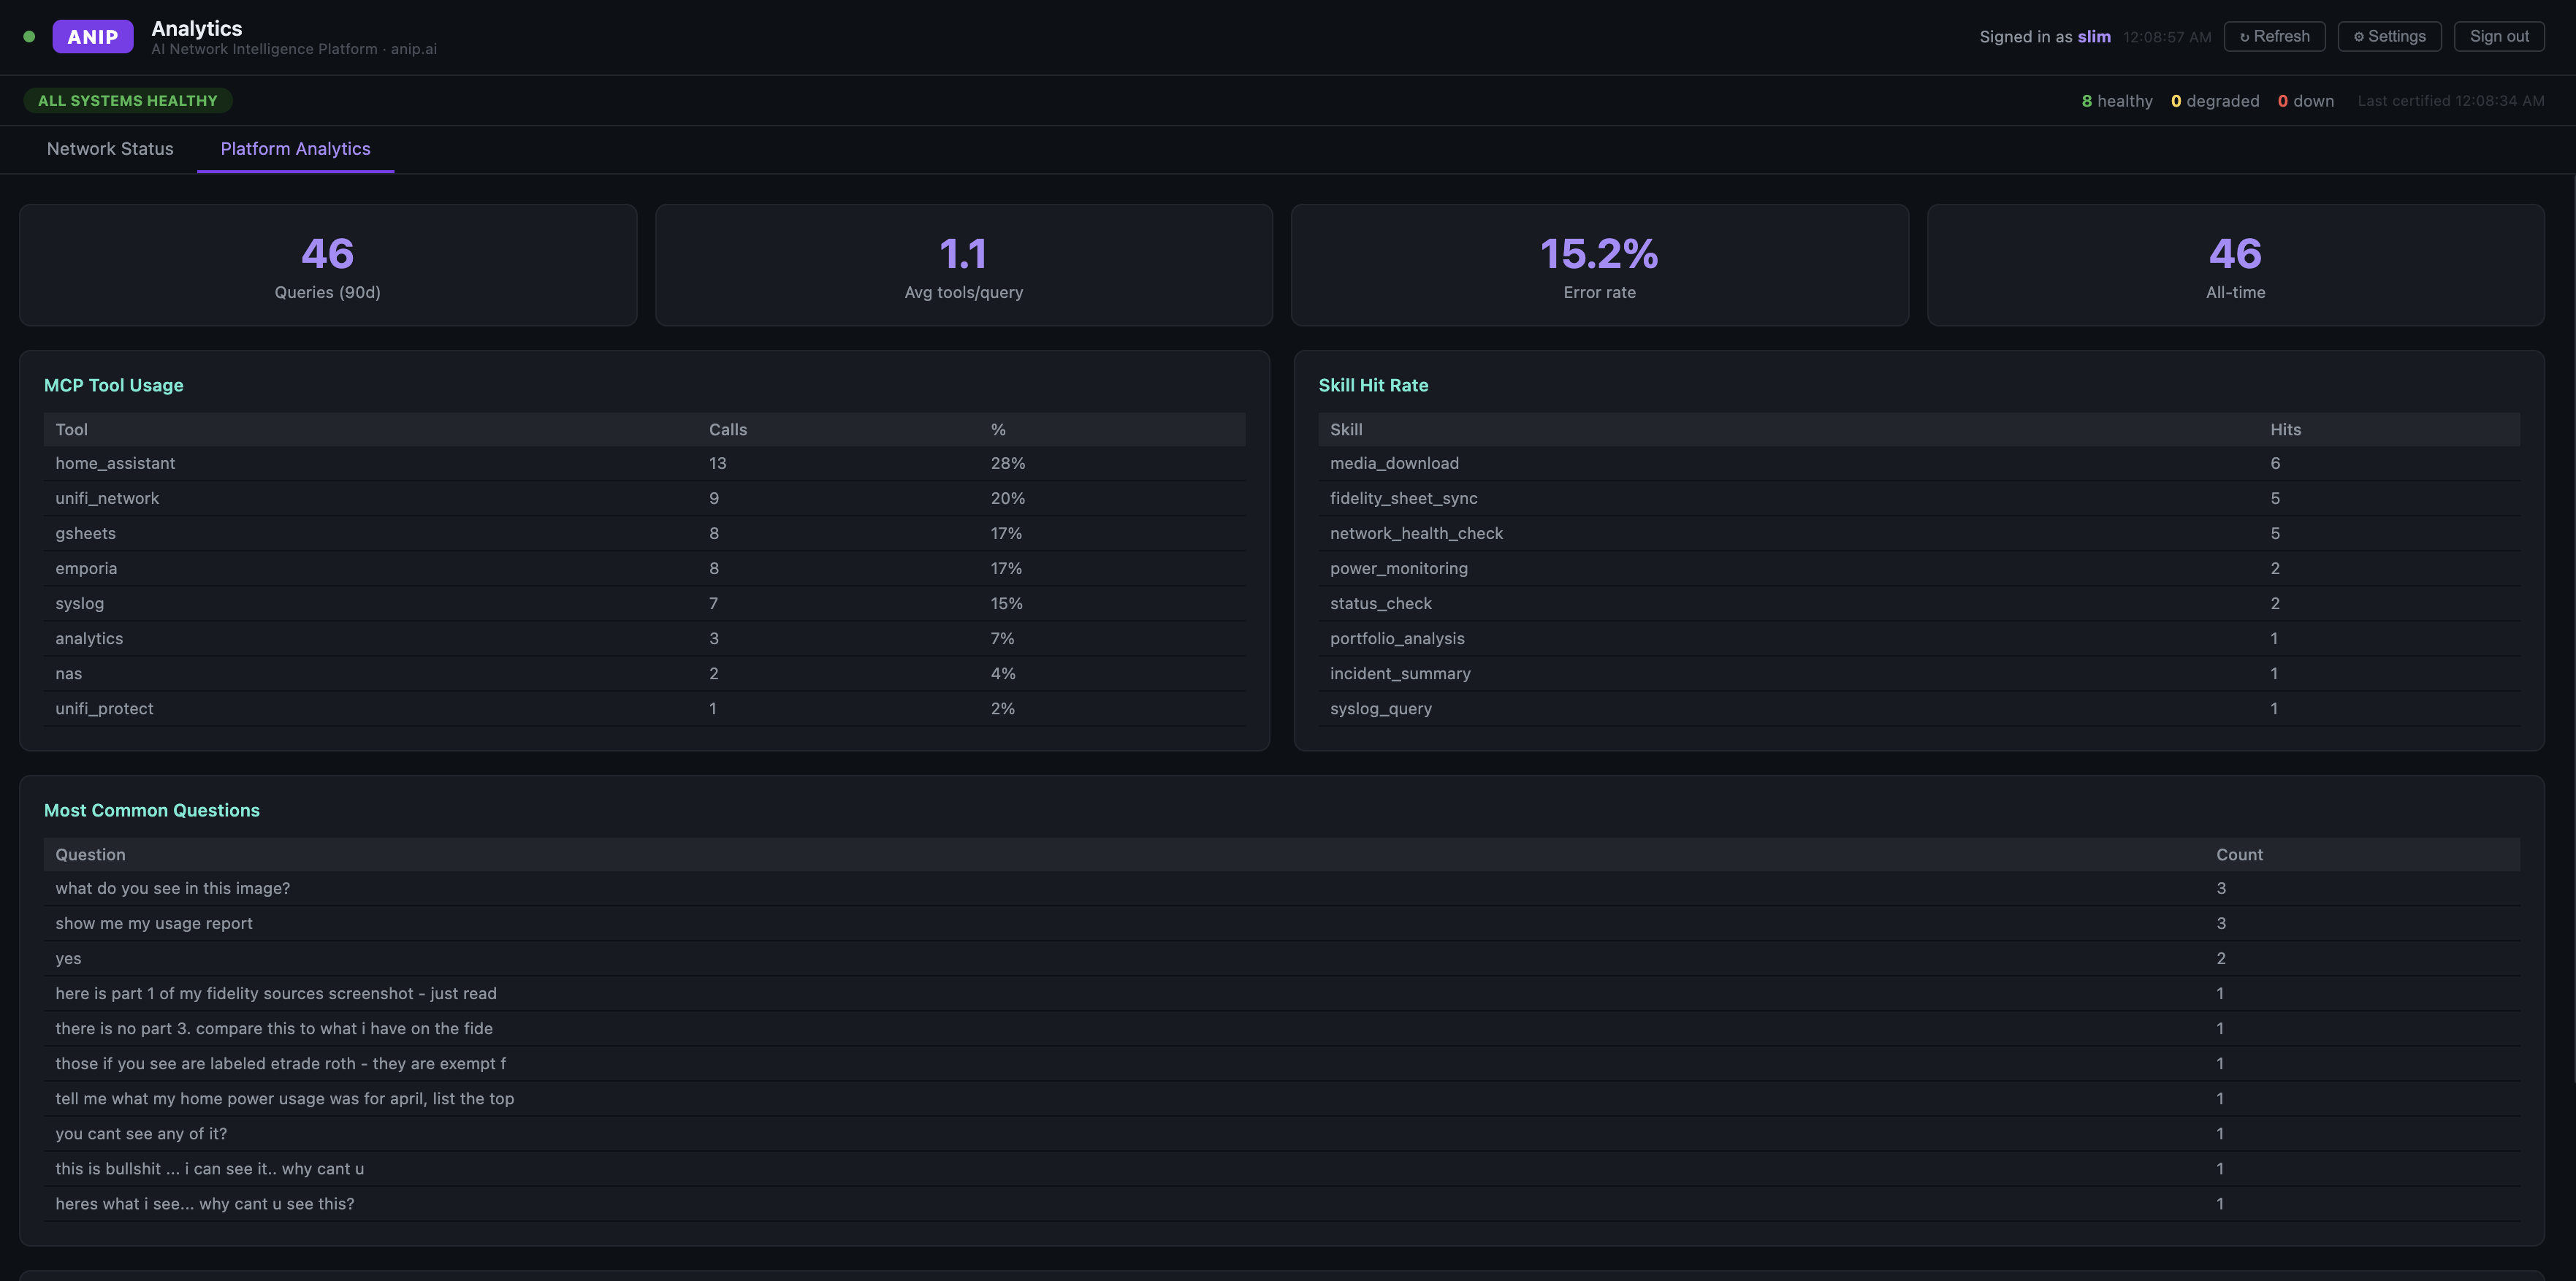This screenshot has width=2576, height=1281.
Task: Open the Queries (90d) stat card
Action: pos(328,265)
